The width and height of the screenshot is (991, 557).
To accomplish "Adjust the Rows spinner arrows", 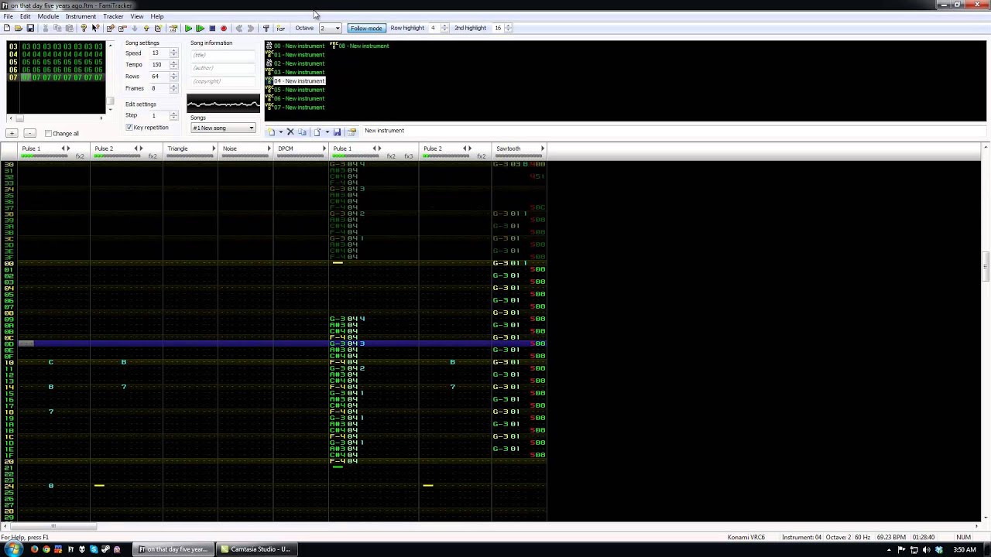I will [x=173, y=77].
